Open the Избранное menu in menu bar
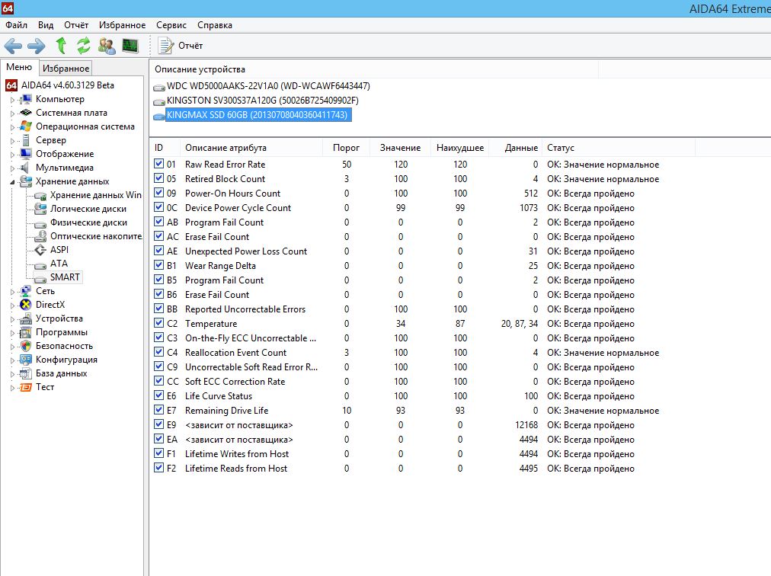Screen dimensions: 771x576 122,25
